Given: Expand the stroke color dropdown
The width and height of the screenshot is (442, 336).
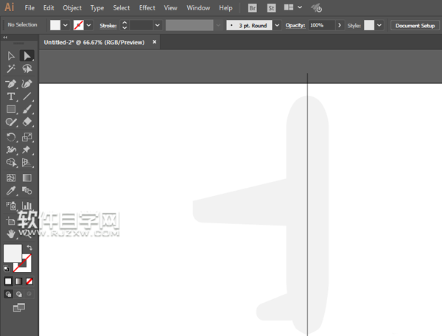Looking at the screenshot, I should click(x=89, y=25).
